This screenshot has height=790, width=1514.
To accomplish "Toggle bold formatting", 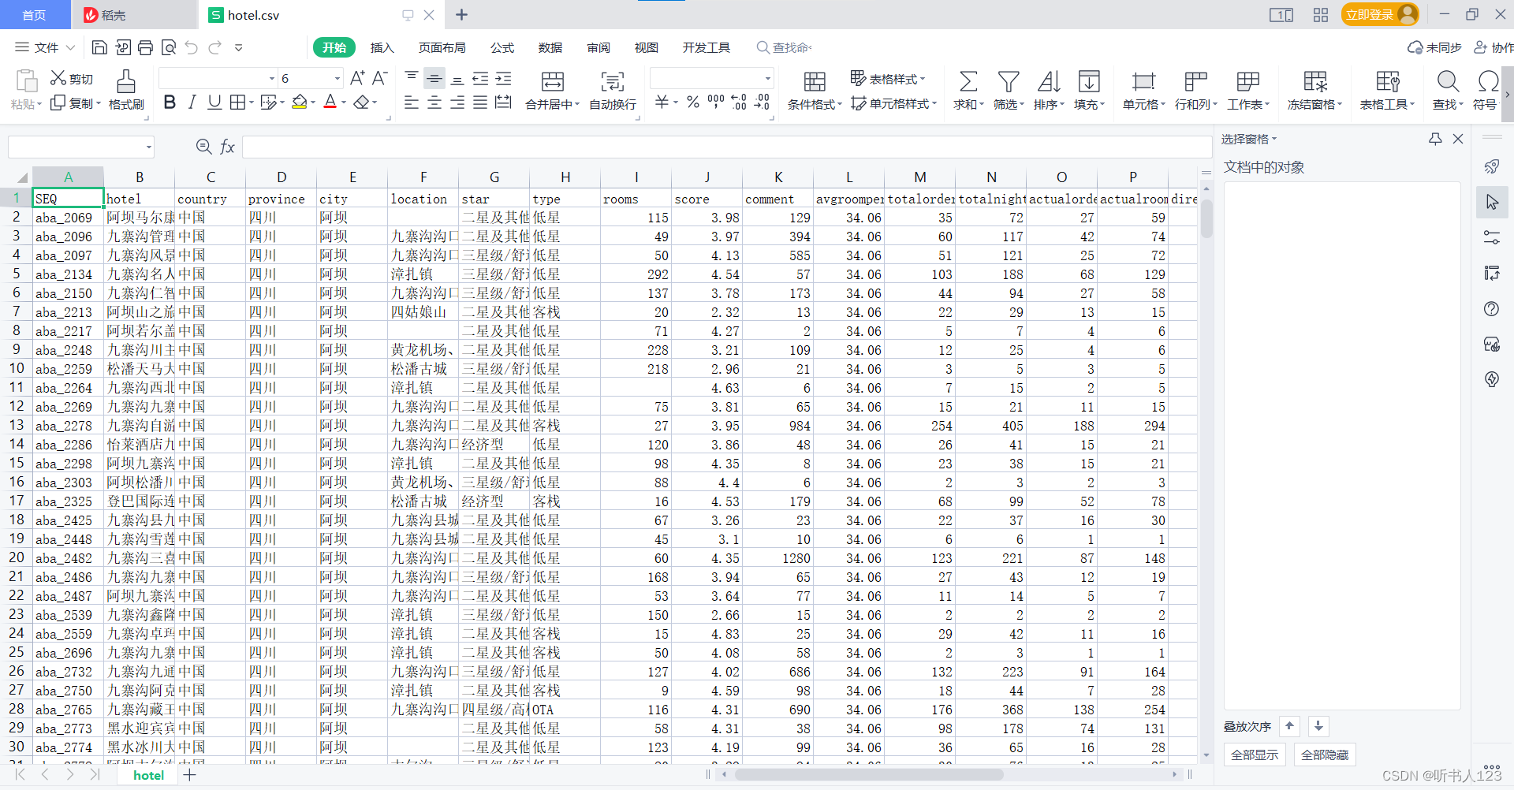I will click(170, 102).
